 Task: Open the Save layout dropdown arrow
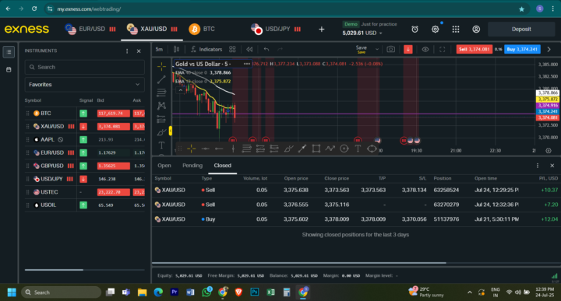(x=377, y=49)
